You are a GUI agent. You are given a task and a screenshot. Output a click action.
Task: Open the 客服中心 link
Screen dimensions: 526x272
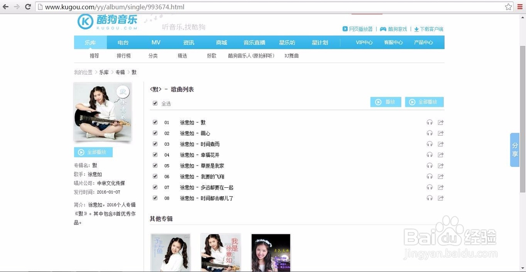[x=393, y=43]
